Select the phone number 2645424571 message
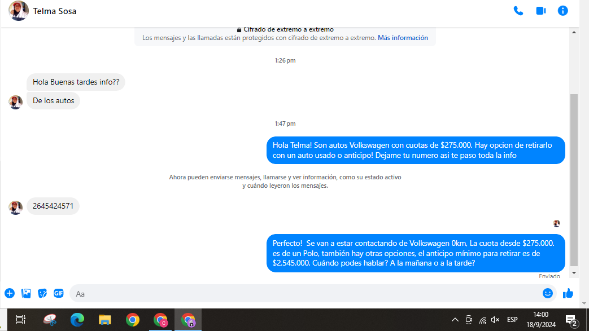Image resolution: width=589 pixels, height=331 pixels. click(53, 206)
